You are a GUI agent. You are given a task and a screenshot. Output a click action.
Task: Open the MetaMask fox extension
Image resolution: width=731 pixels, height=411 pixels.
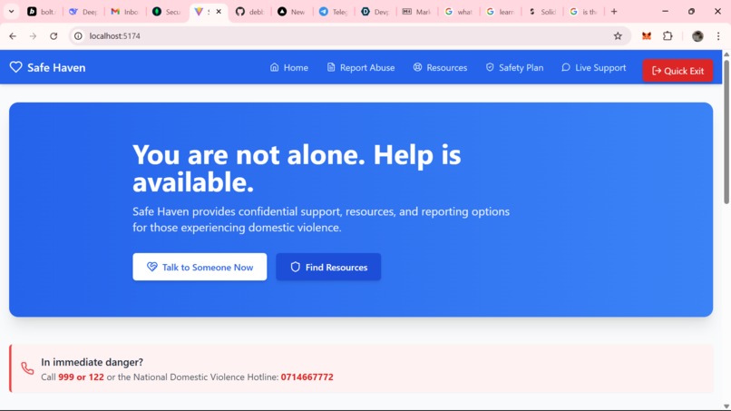[646, 36]
